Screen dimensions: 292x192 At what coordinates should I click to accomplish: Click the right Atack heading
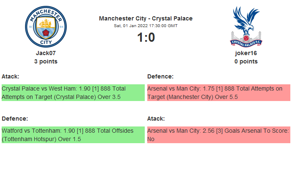(x=156, y=119)
